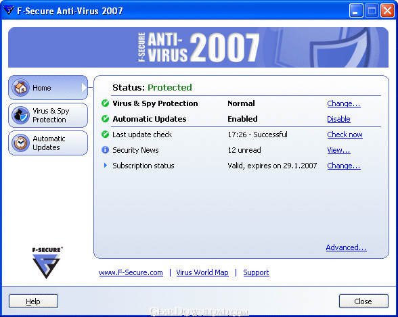Open the Virus & Spy Protection section
Screen dimensions: 398x317
[x=48, y=116]
